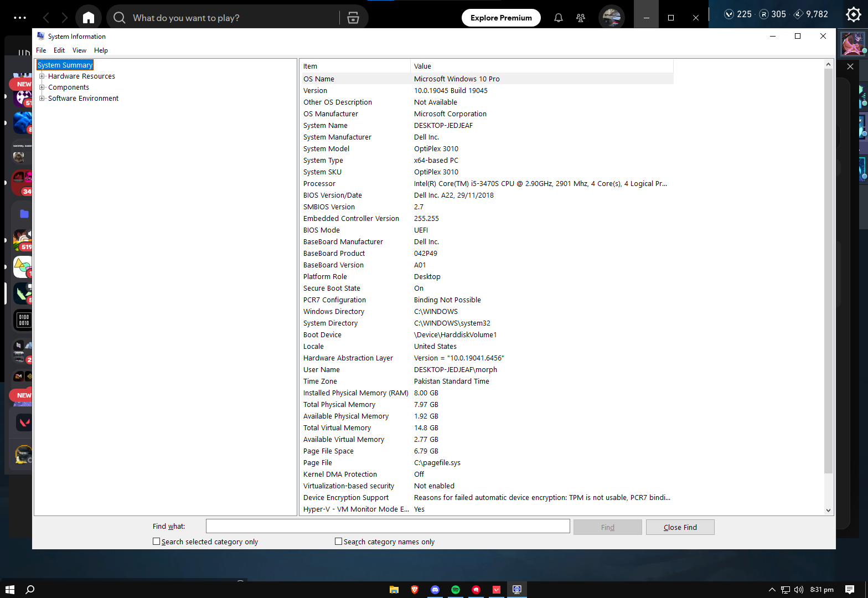Viewport: 868px width, 598px height.
Task: Click the System Information title bar icon
Action: (x=40, y=36)
